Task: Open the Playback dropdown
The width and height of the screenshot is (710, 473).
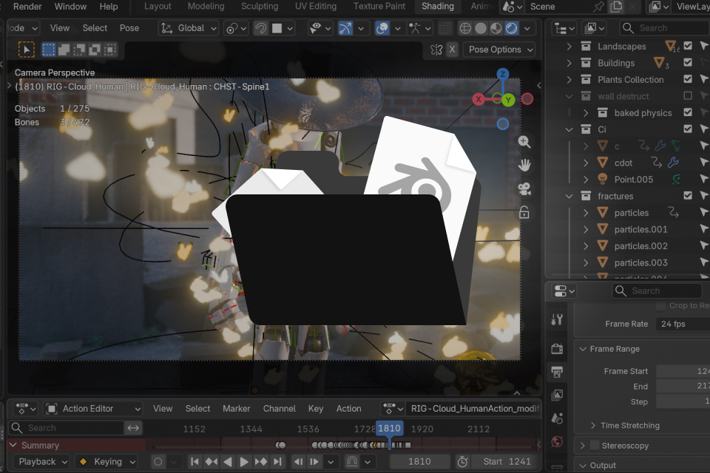Action: 41,462
